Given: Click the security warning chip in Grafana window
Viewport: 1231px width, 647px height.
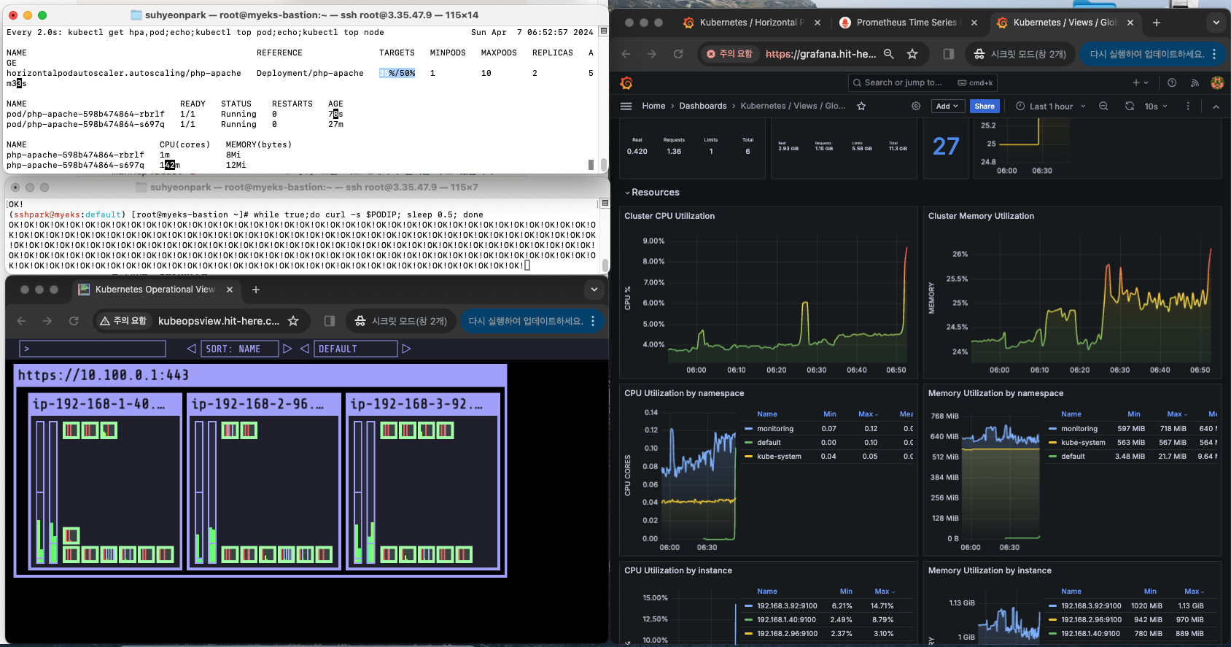Looking at the screenshot, I should tap(730, 53).
